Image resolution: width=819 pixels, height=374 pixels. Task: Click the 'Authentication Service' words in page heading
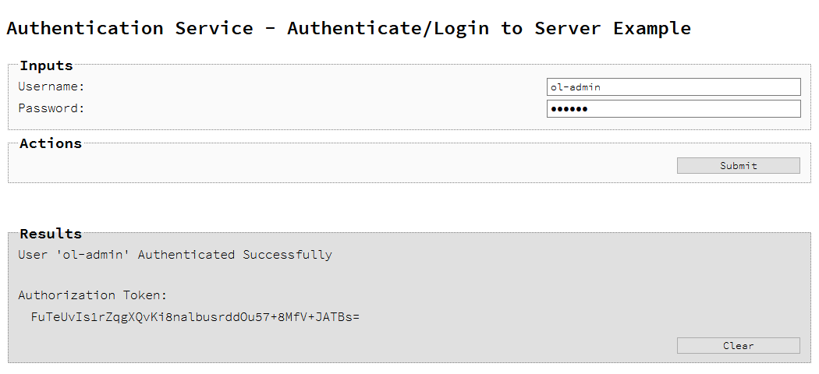click(x=129, y=29)
